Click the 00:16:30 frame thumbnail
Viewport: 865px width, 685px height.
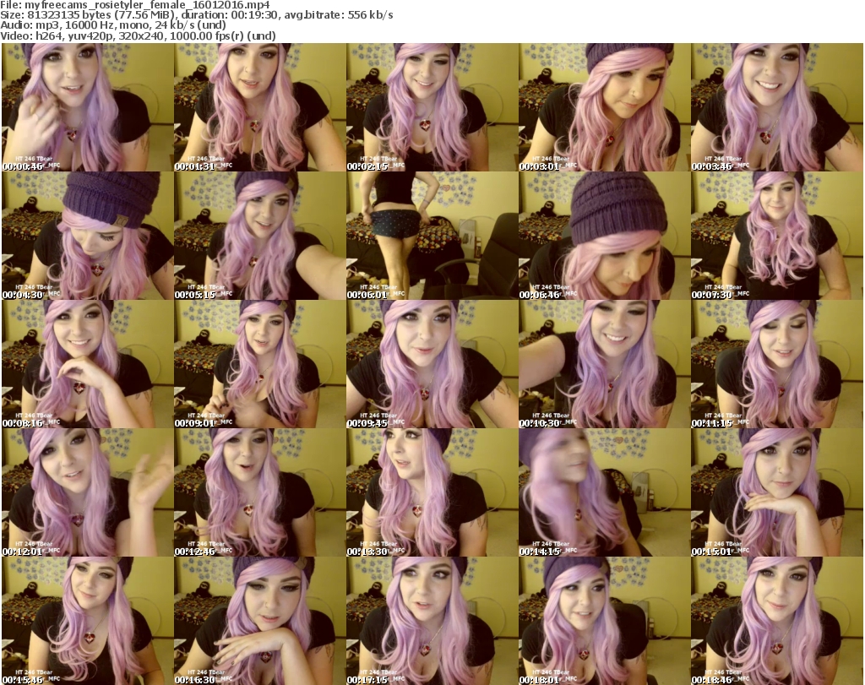click(x=260, y=621)
